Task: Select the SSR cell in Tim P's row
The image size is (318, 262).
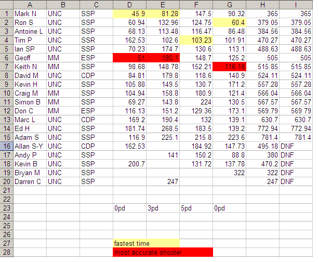Action: [96, 40]
